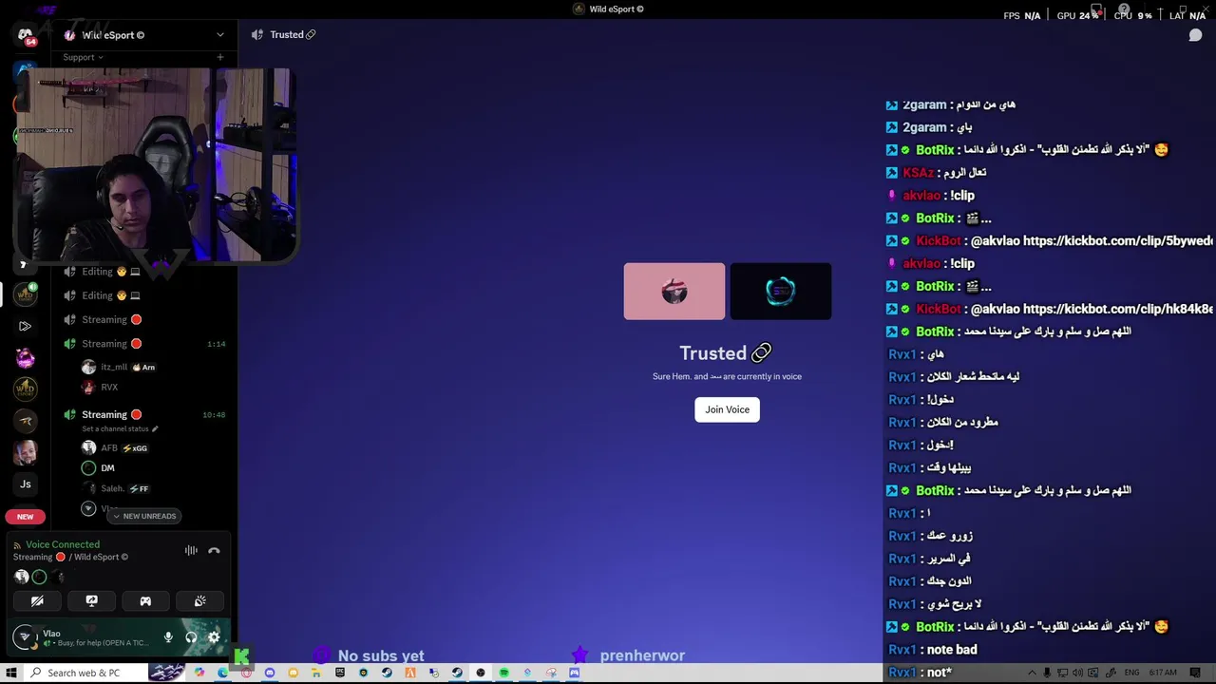Select user itz_mll in voice channel
This screenshot has width=1216, height=684.
pyautogui.click(x=119, y=367)
